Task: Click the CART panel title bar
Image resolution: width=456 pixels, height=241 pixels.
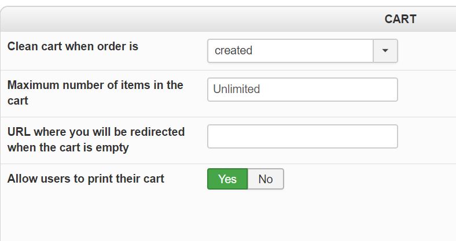Action: pos(231,19)
